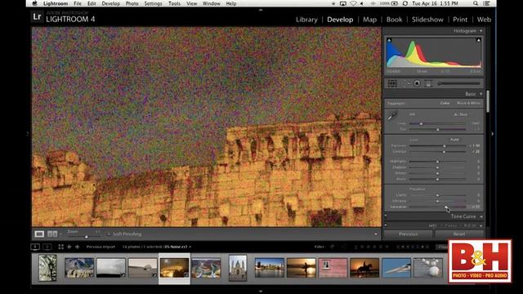Open Spotlight search in menu bar

[476, 3]
